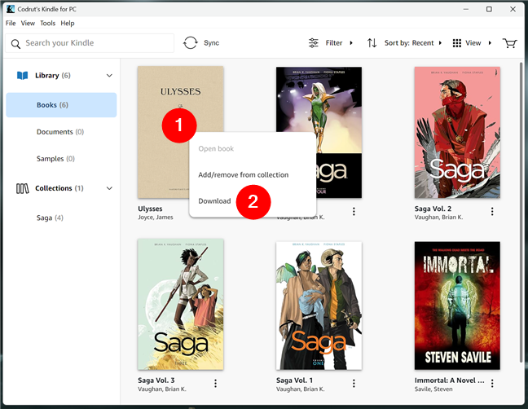Click the search magnifier icon
Viewport: 528px width, 409px height.
pos(15,44)
